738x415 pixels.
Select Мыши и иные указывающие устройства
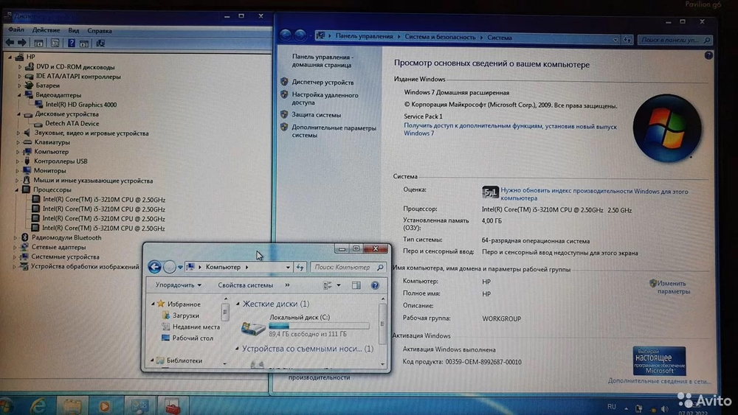[93, 181]
